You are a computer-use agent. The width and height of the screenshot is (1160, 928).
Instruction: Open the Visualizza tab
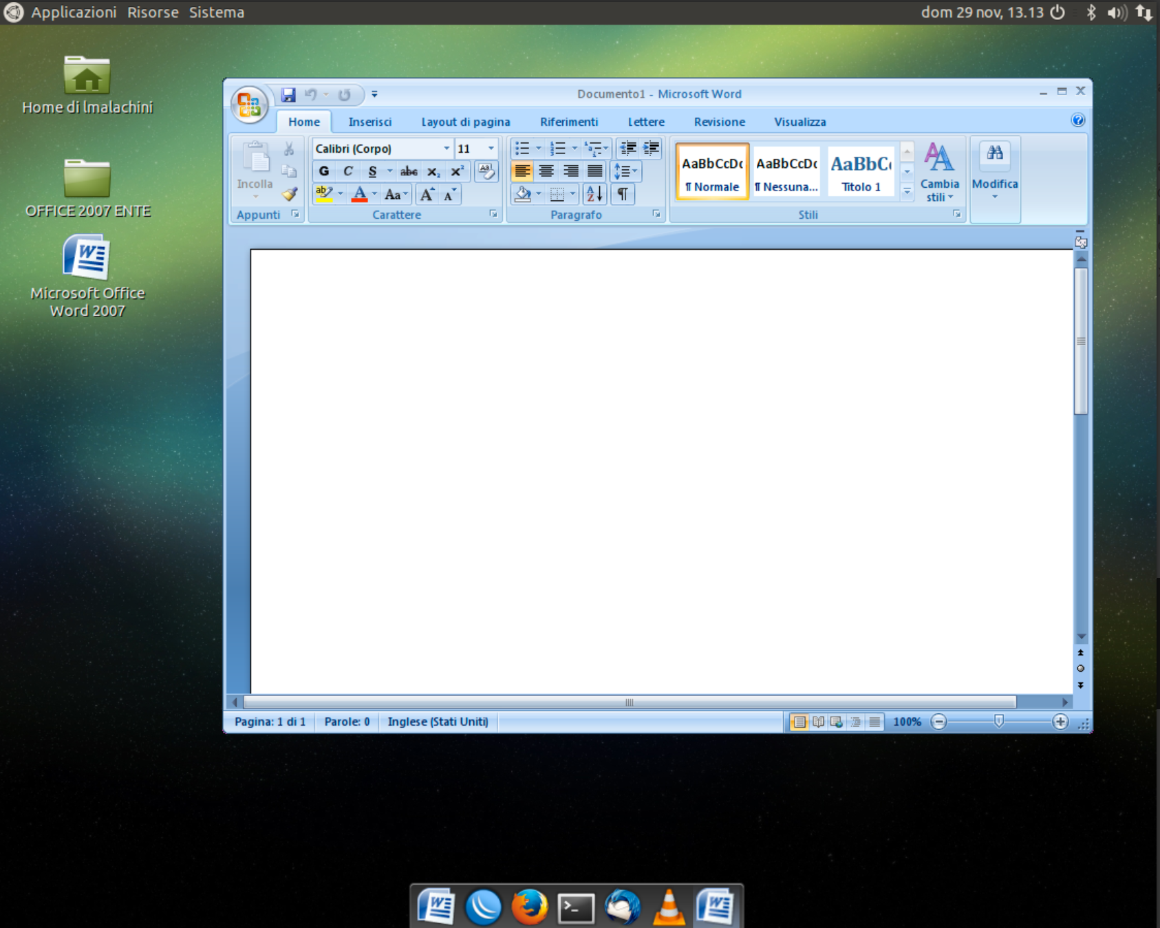pyautogui.click(x=800, y=122)
